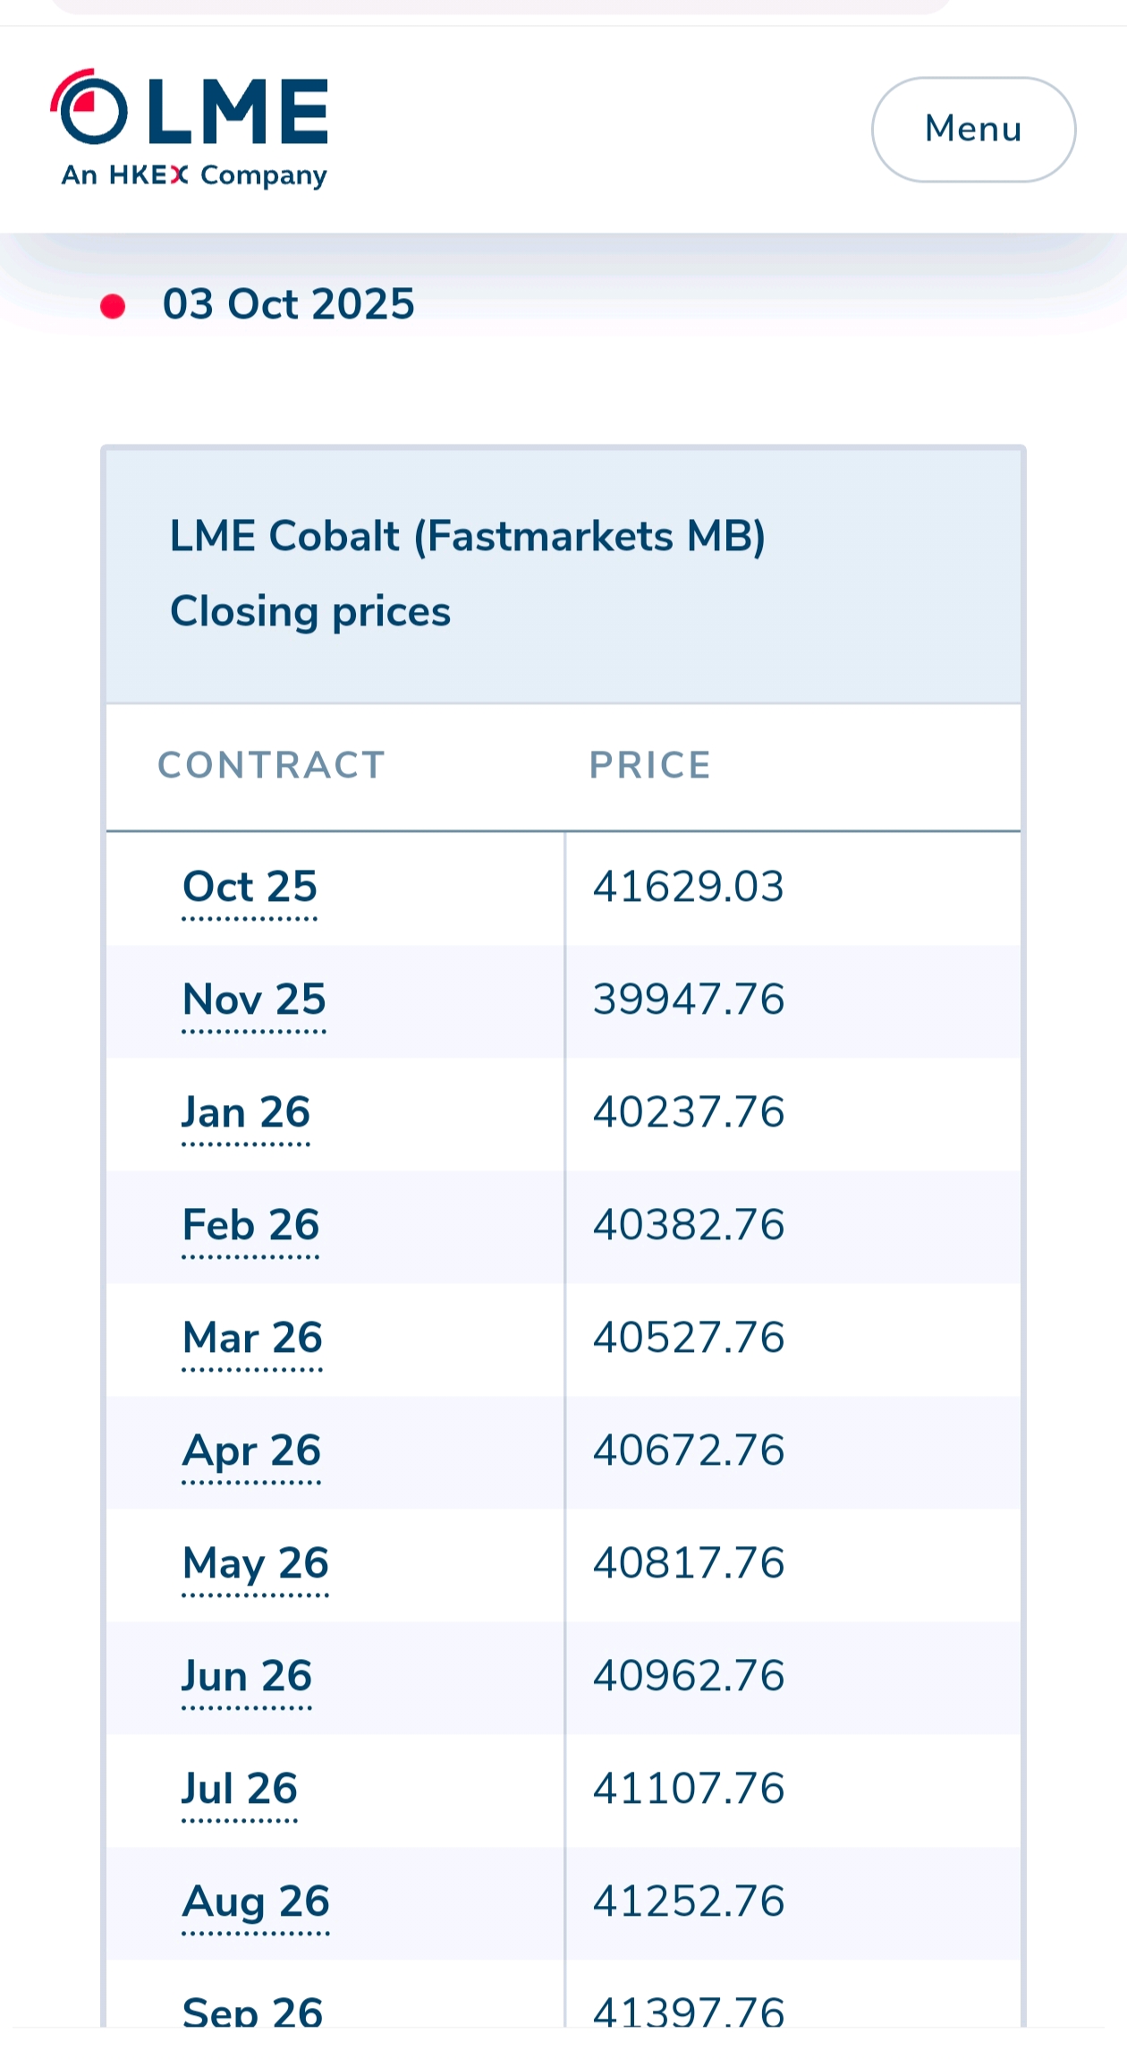This screenshot has height=2059, width=1127.
Task: Open the Oct 25 contract link
Action: 250,888
